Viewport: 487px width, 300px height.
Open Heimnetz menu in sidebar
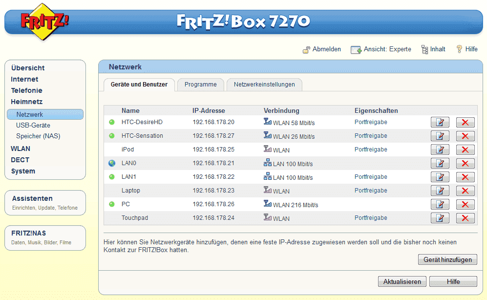click(27, 102)
